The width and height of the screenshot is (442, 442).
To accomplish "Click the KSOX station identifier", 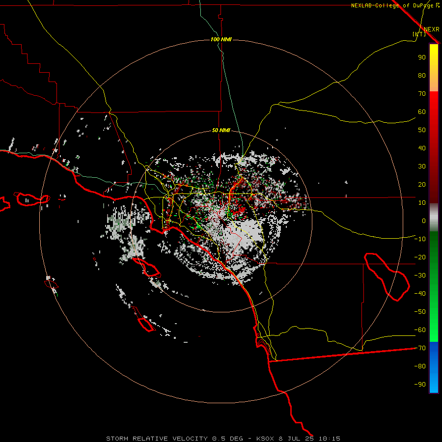I will [x=265, y=439].
